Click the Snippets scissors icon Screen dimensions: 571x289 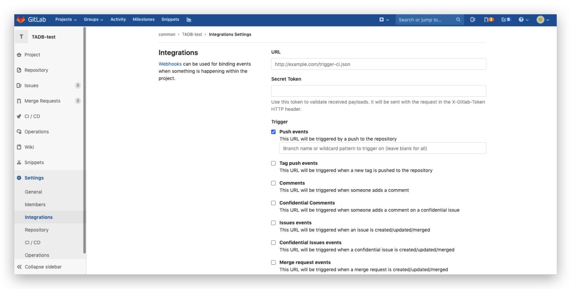tap(19, 162)
